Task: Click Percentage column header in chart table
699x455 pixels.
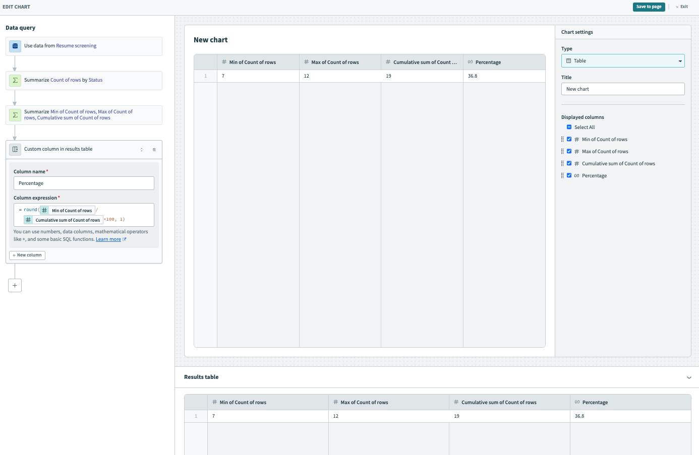Action: [x=488, y=62]
